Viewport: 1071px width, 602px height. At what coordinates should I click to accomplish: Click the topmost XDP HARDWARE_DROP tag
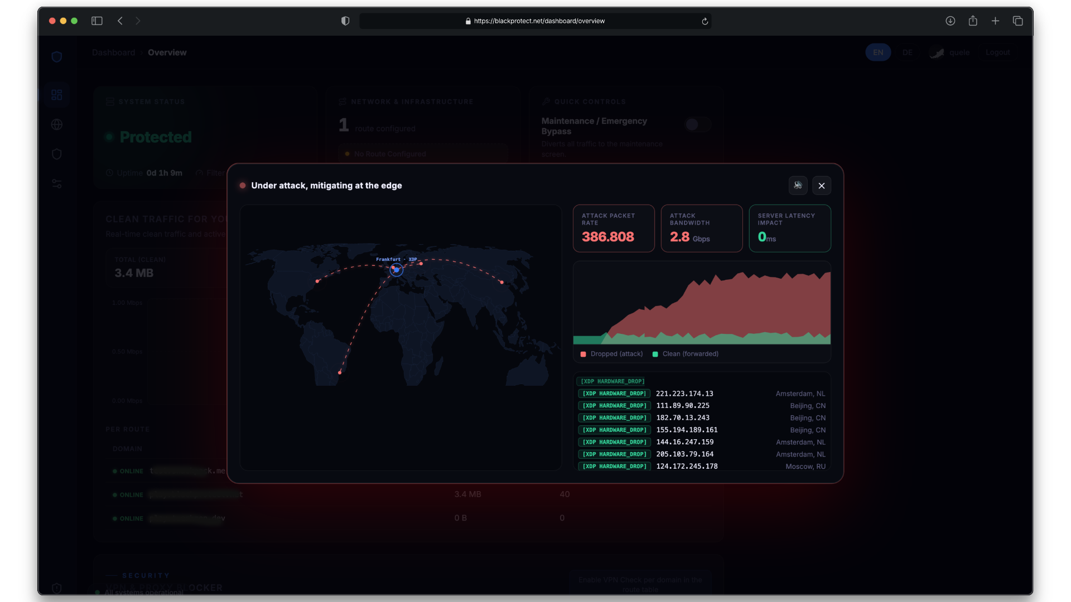[x=612, y=381]
